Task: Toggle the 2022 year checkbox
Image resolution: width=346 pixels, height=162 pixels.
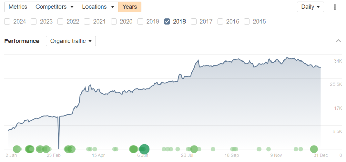Action: 60,22
